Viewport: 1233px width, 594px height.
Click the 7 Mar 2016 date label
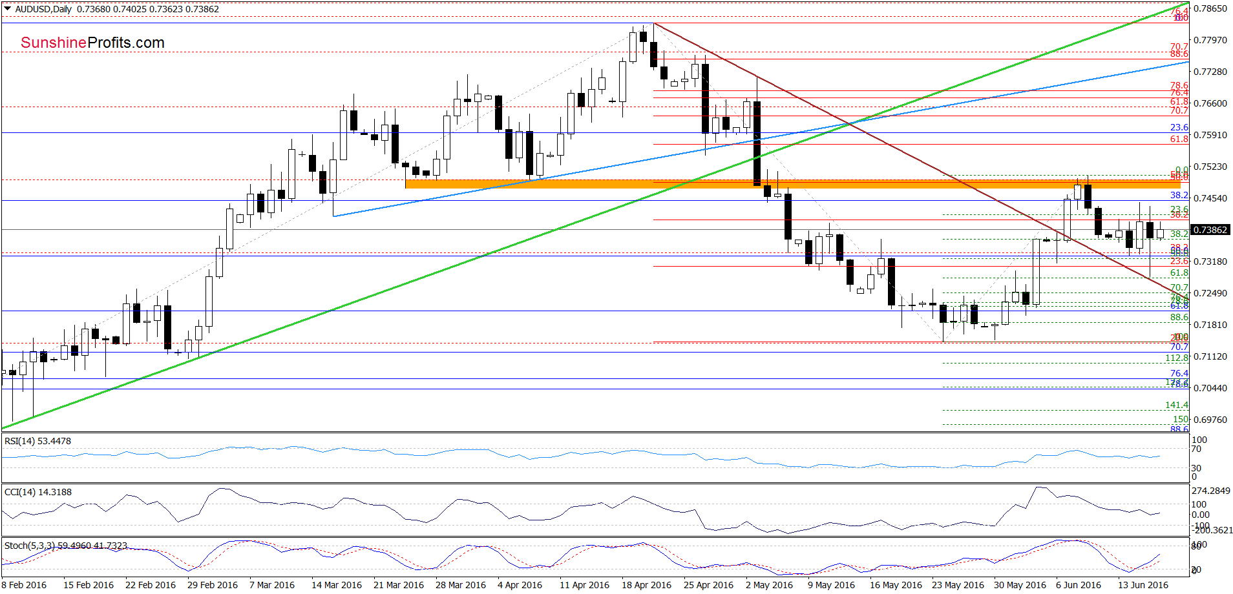(x=272, y=585)
